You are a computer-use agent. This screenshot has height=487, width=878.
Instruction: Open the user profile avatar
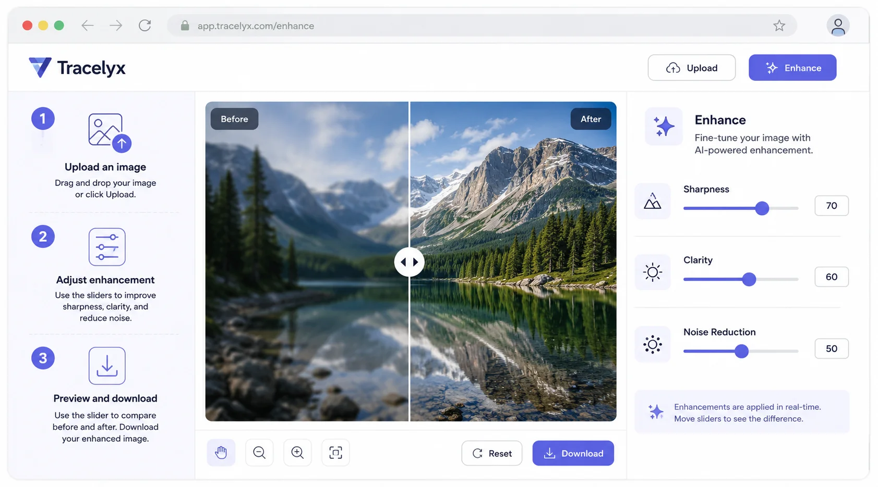tap(838, 26)
